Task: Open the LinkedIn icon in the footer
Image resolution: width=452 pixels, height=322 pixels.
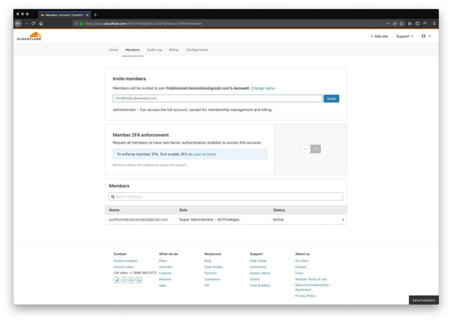Action: click(x=139, y=280)
